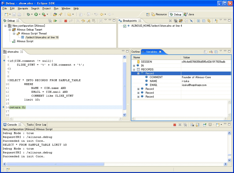Screen dimensions: 234x173
Task: Click the Skip All Breakpoints icon
Action: click(x=191, y=21)
